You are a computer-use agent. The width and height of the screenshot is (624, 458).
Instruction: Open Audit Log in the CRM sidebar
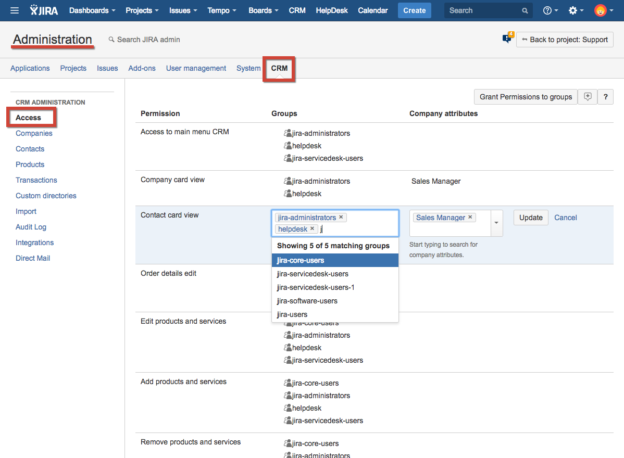(x=31, y=227)
